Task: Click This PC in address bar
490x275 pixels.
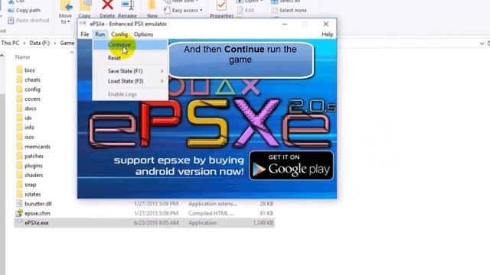Action: [10, 43]
